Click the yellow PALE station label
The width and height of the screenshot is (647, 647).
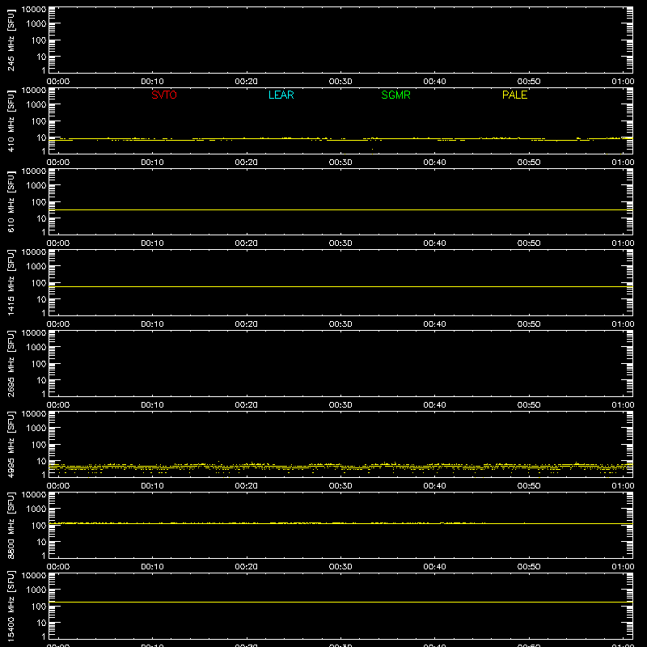pos(514,95)
